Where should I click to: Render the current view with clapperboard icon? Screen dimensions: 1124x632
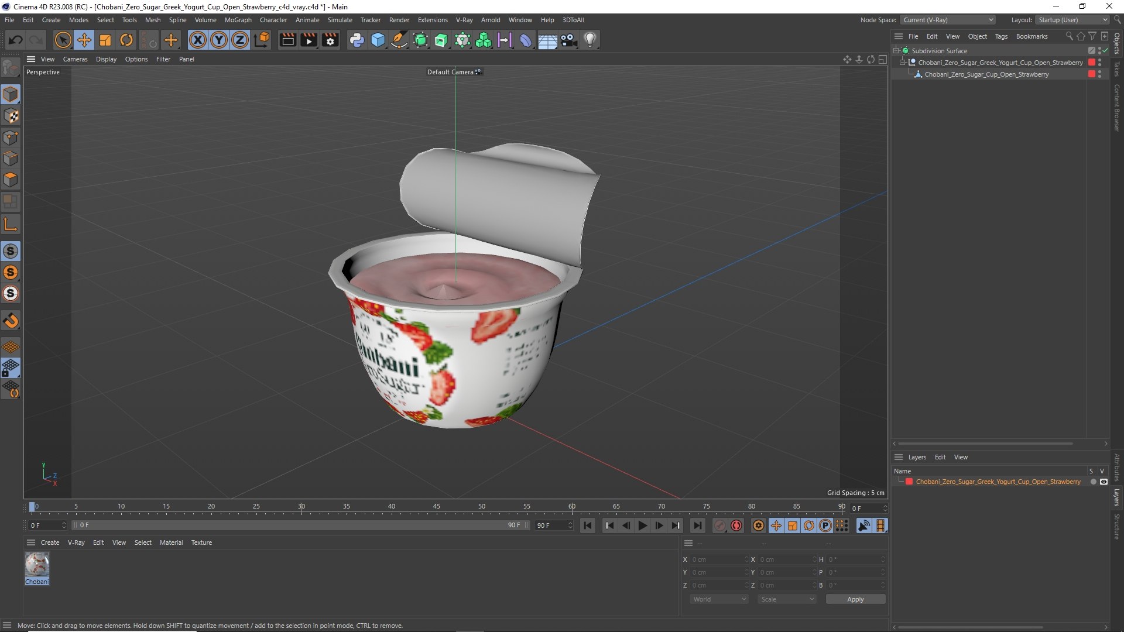click(287, 40)
